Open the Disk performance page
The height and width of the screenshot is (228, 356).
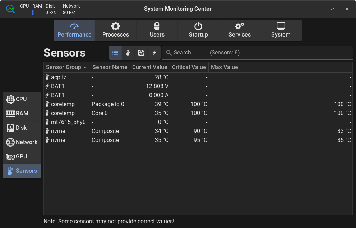click(22, 128)
